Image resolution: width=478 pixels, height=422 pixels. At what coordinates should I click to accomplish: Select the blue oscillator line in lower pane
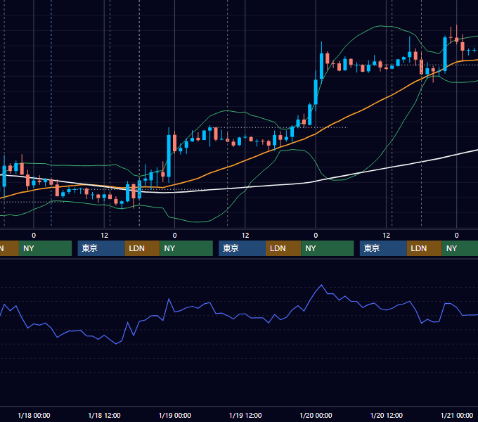244,314
